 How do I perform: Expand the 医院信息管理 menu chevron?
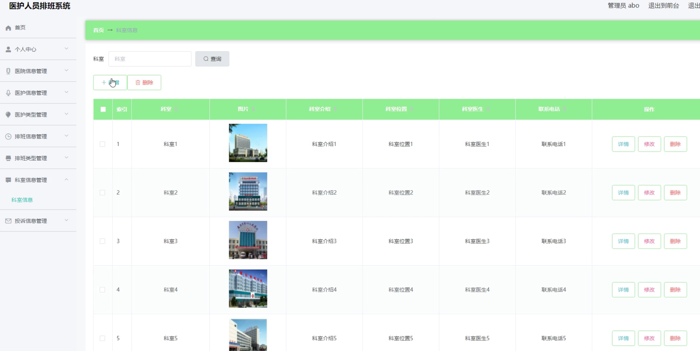coord(67,70)
